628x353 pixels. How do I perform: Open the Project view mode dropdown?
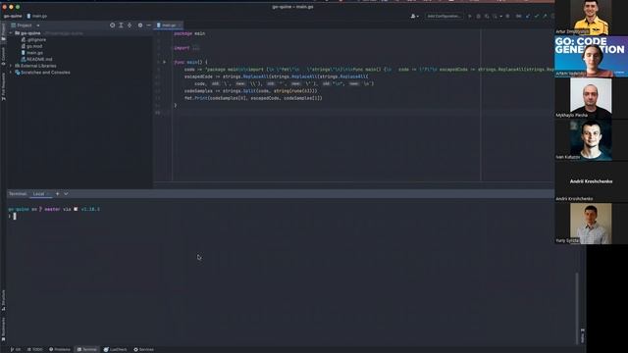point(38,25)
